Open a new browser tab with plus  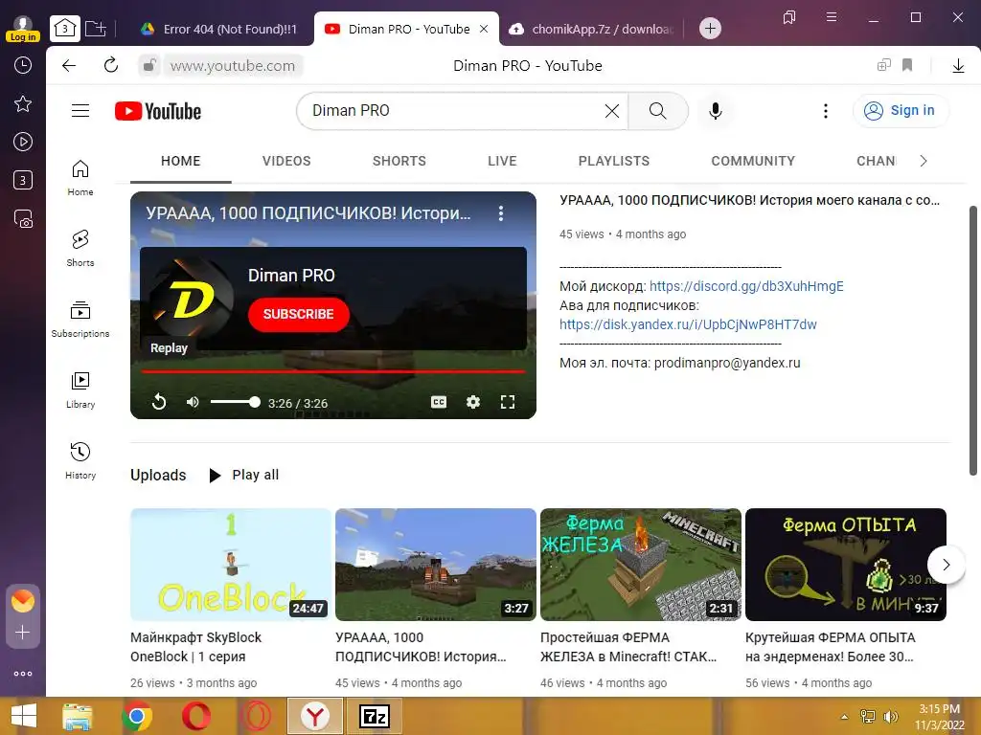(710, 28)
